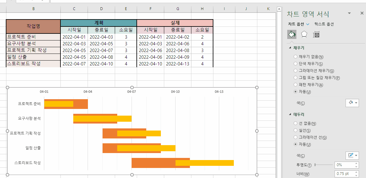
Task: Switch to 차트 옵션 tab
Action: (x=296, y=24)
